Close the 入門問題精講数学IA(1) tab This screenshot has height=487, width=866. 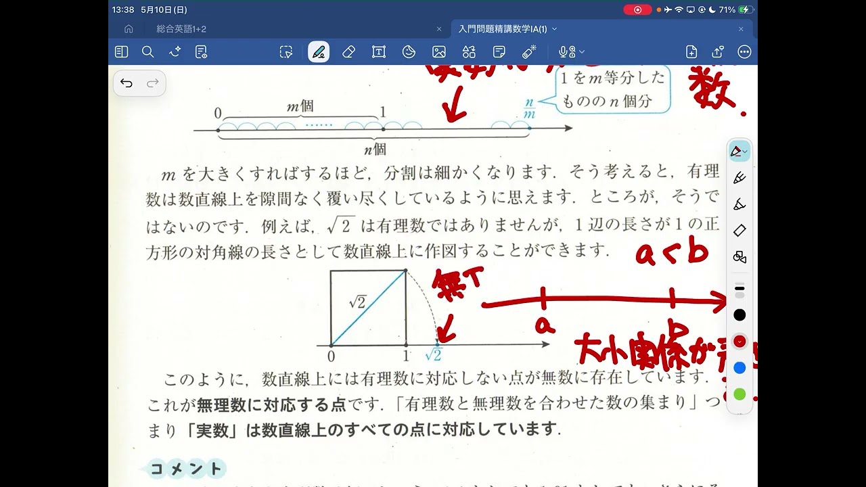(741, 29)
